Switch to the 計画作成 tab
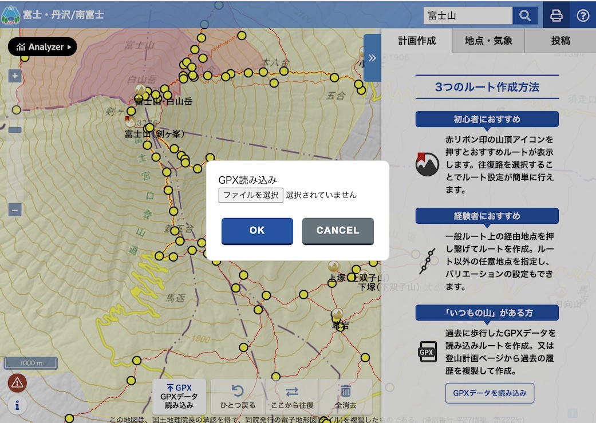 417,41
